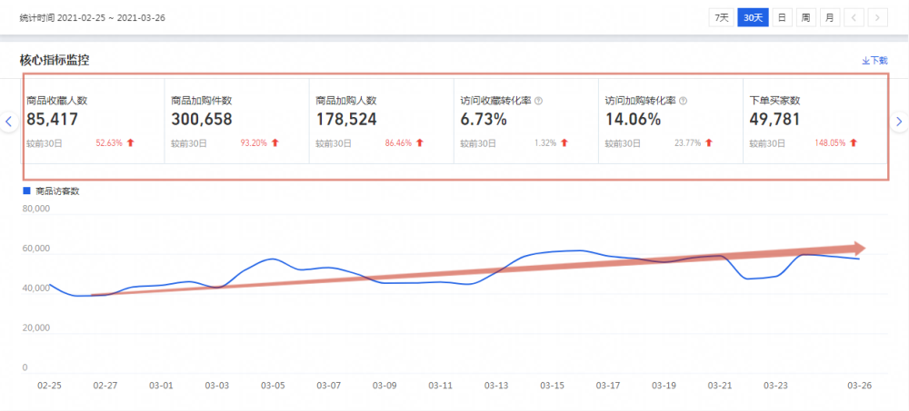
Task: Click the 93.20% change figure
Action: (x=254, y=143)
